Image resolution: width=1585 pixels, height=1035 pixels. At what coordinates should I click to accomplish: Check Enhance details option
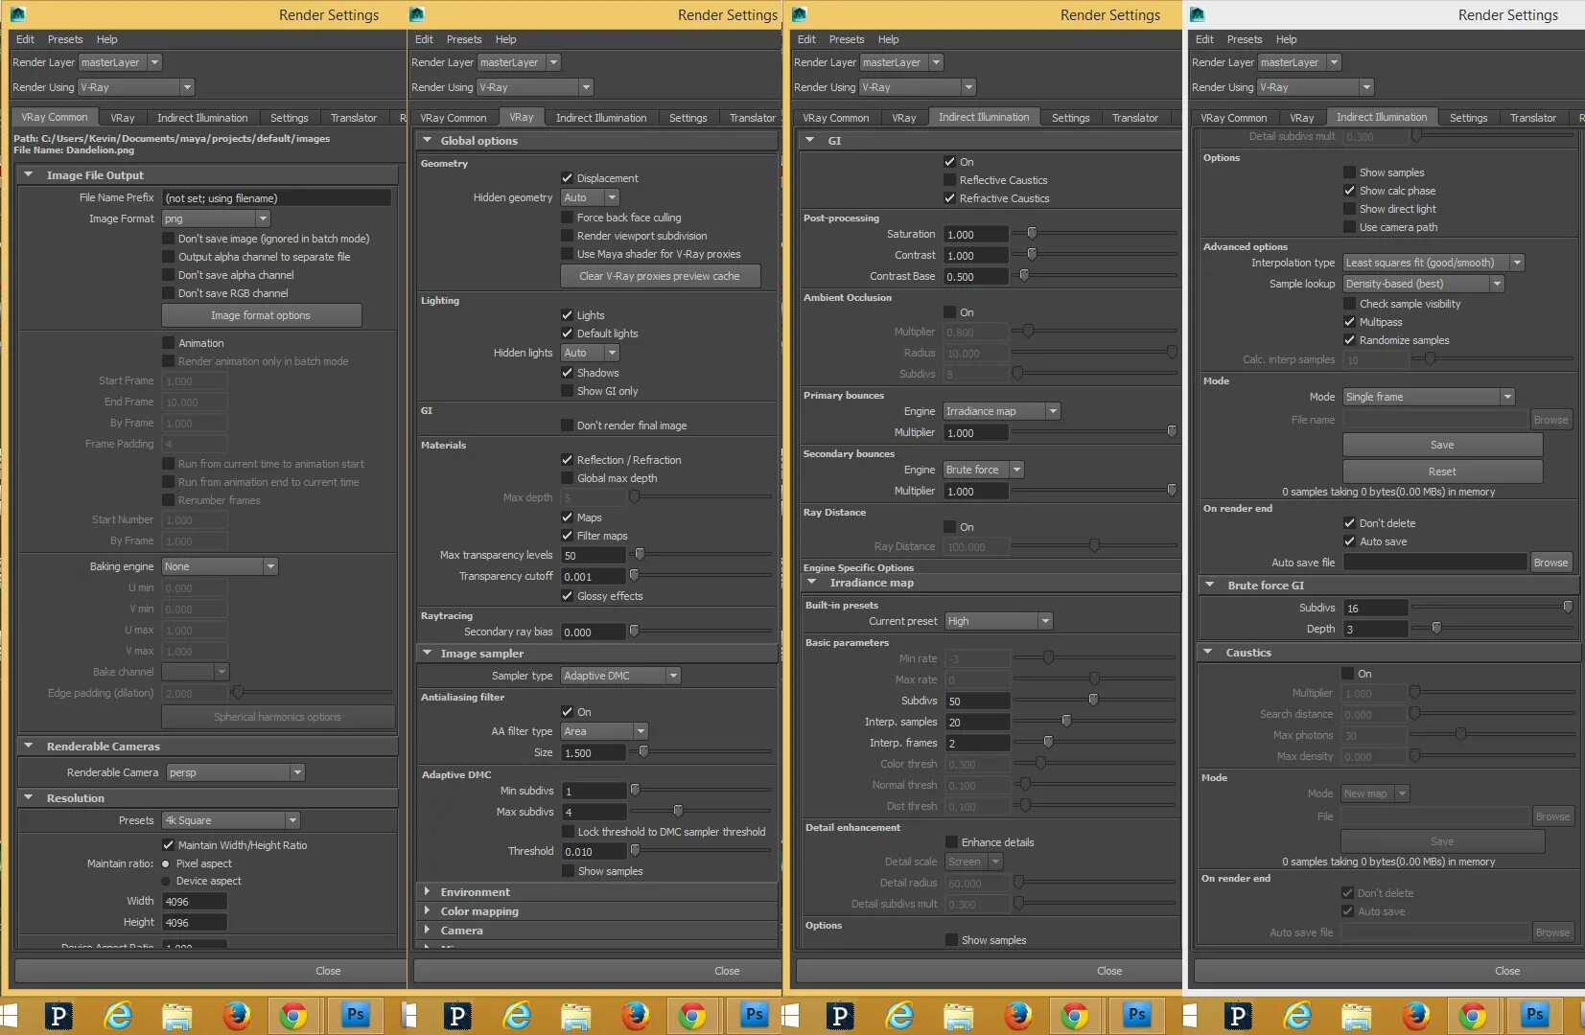click(x=951, y=842)
